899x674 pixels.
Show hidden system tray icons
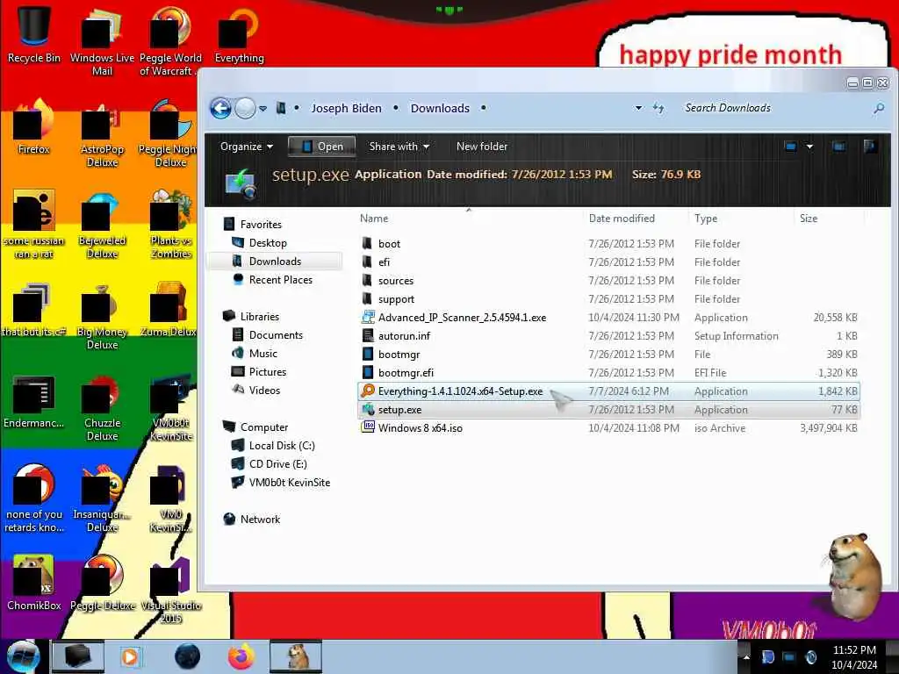[x=746, y=656]
